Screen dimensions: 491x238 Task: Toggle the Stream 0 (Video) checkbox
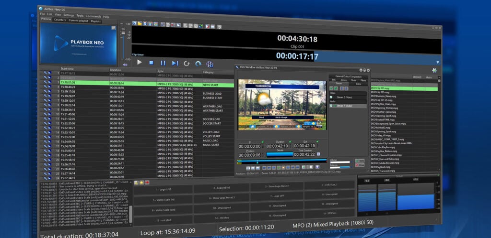coord(331,97)
